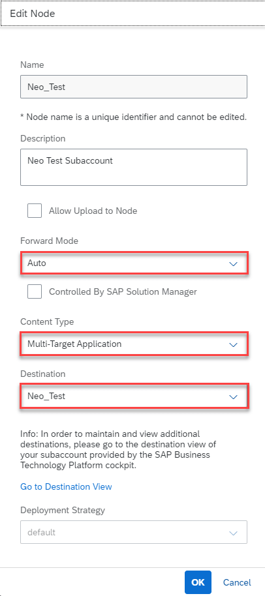Click into the Description text area
The height and width of the screenshot is (596, 265).
coord(134,167)
